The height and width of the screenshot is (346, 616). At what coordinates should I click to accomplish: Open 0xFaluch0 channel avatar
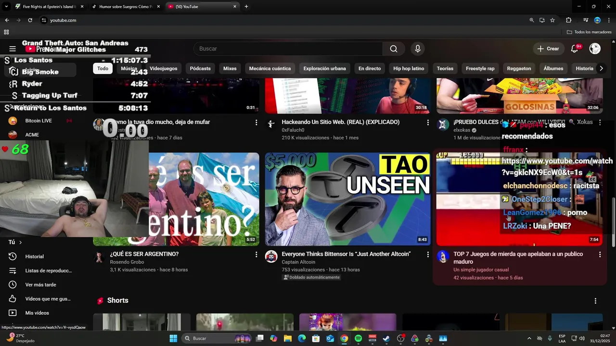[x=271, y=124]
